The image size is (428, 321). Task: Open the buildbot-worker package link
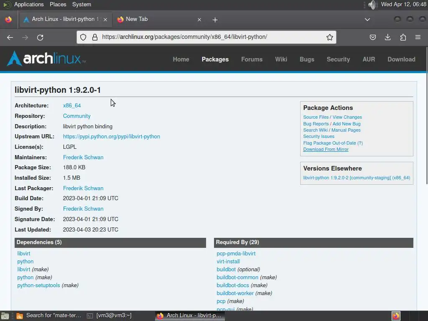click(x=235, y=293)
